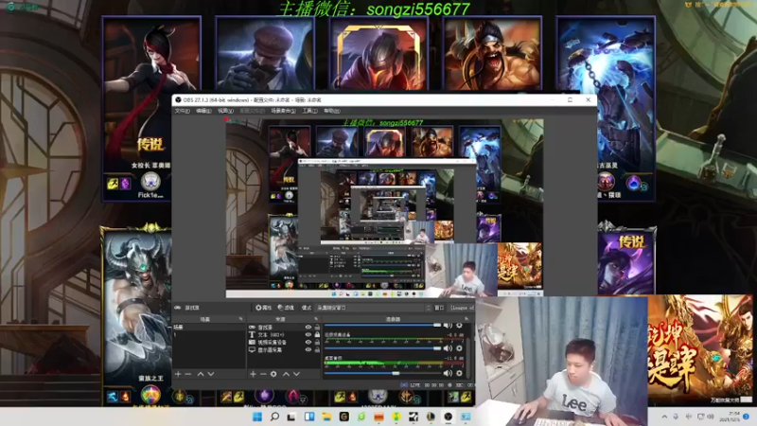Adjust the middle mixer channel volume slider
The image size is (757, 426).
point(383,348)
